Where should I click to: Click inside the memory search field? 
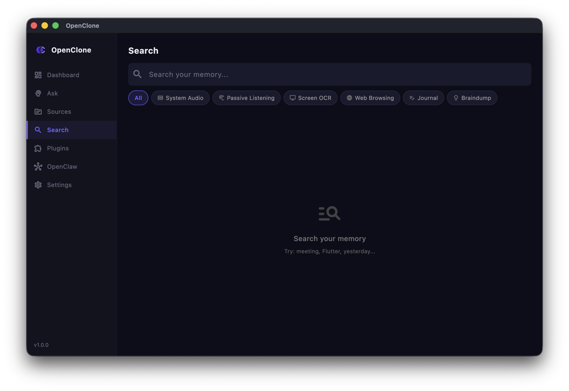click(282, 74)
